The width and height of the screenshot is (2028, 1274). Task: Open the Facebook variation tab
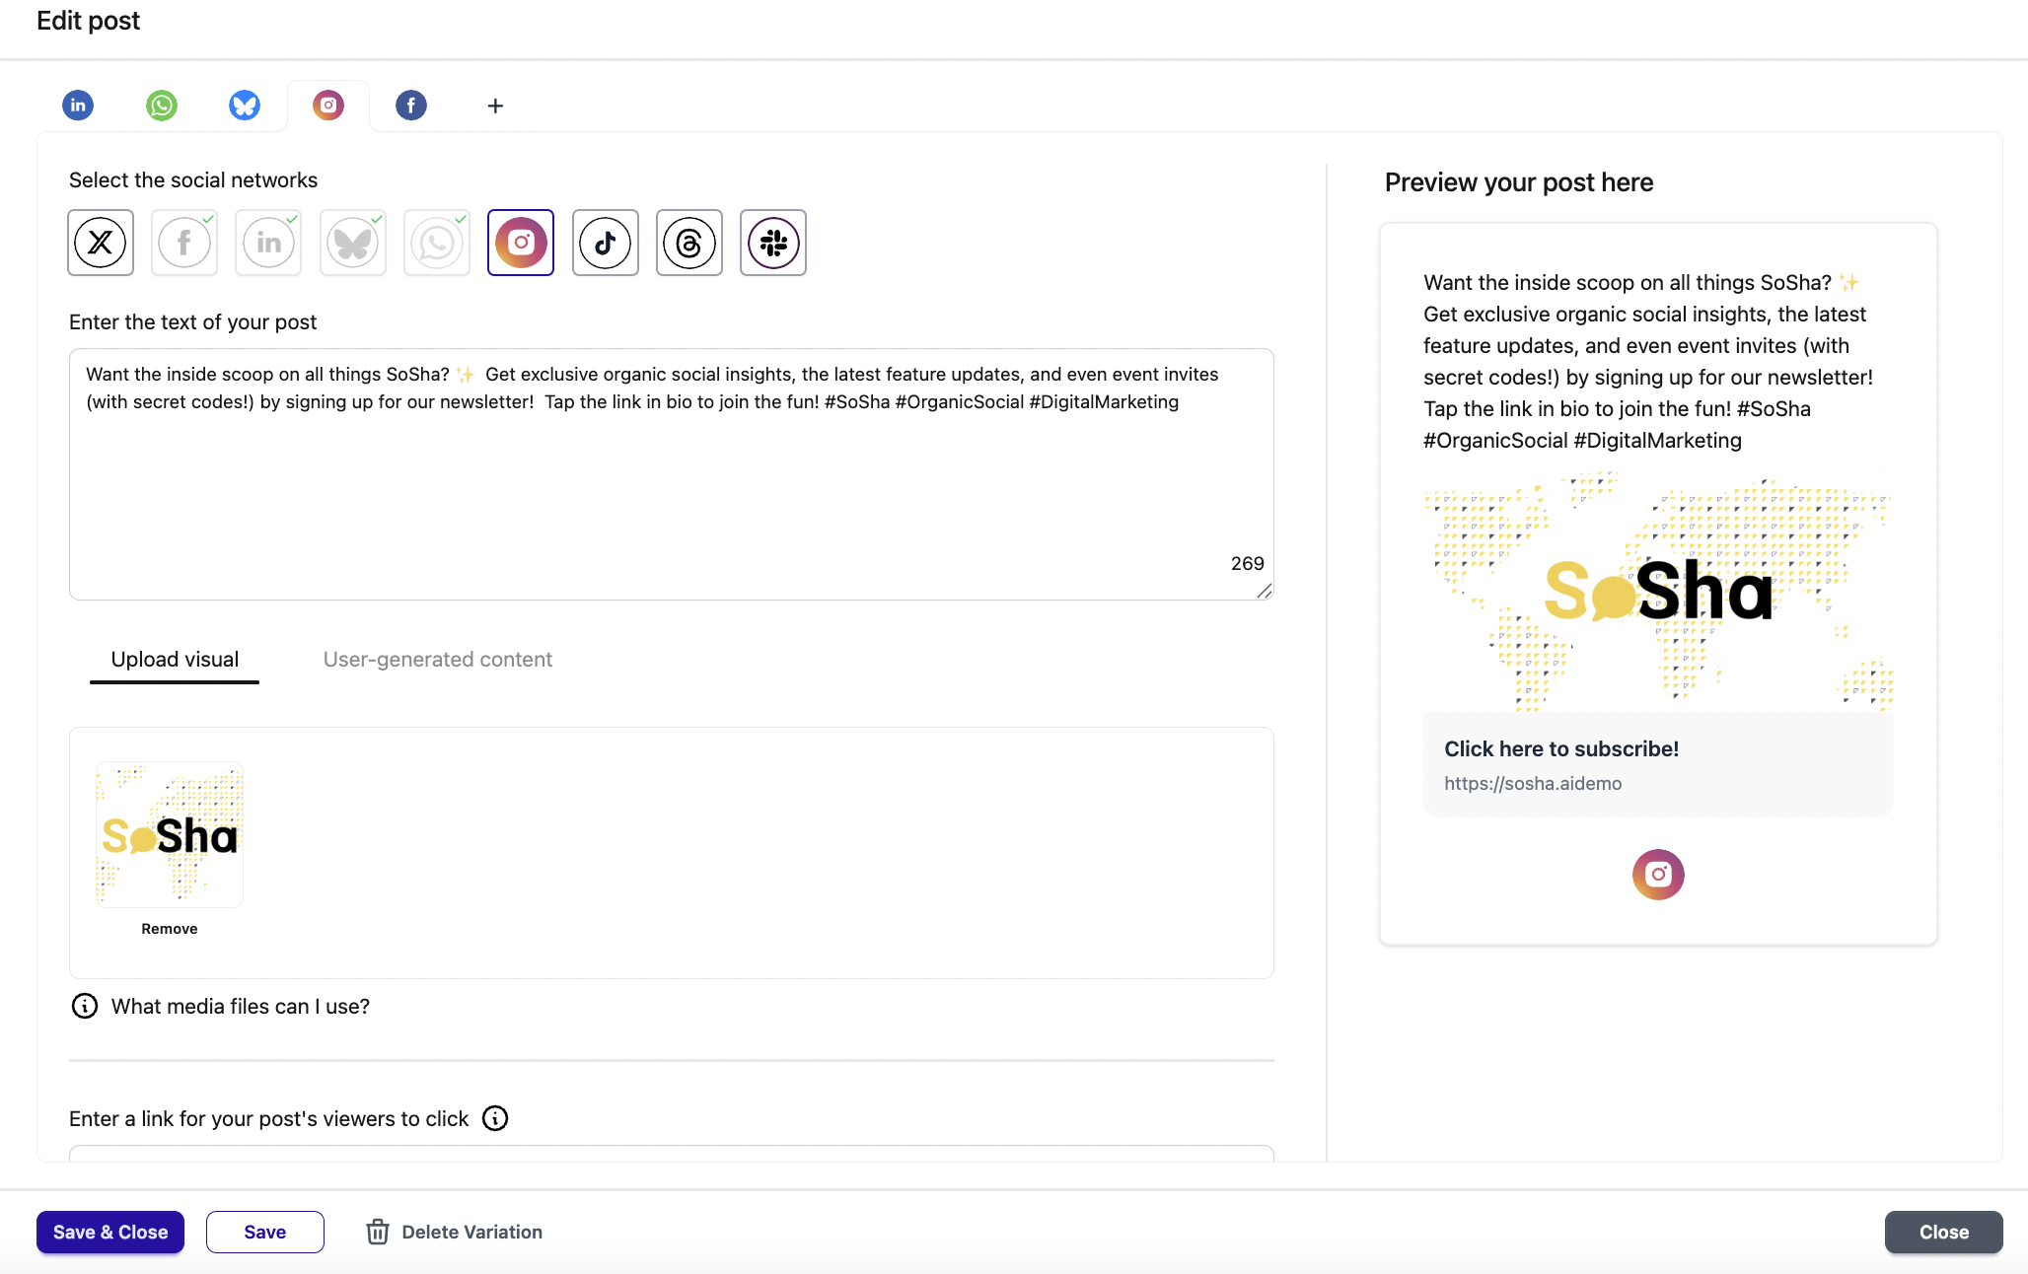point(411,105)
